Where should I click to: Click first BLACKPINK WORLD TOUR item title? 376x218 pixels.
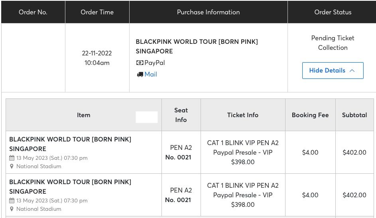point(70,144)
